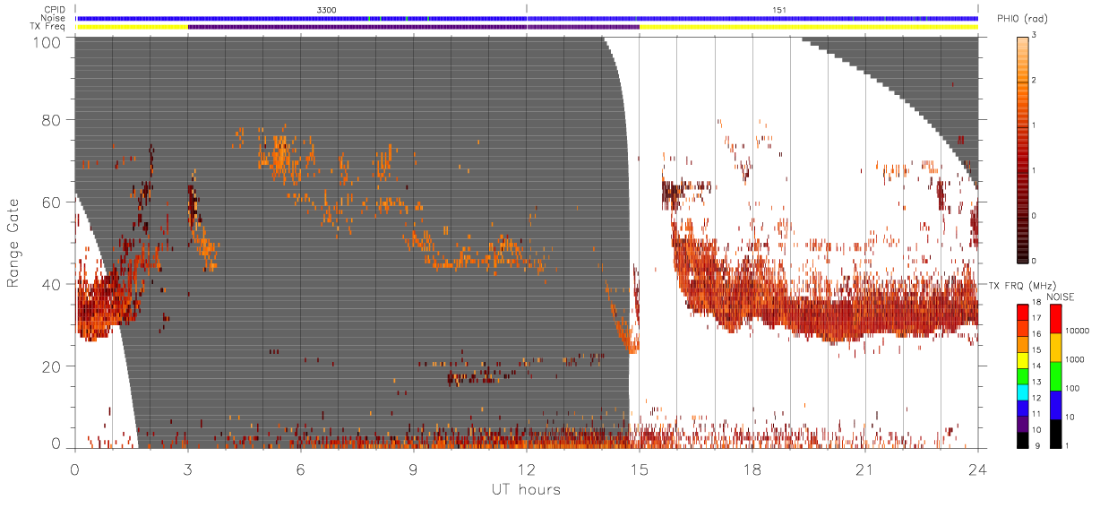Click the purple segment of the TX Freq bar
The width and height of the screenshot is (1100, 508).
(414, 27)
